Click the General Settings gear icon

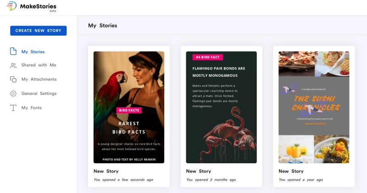(x=13, y=94)
